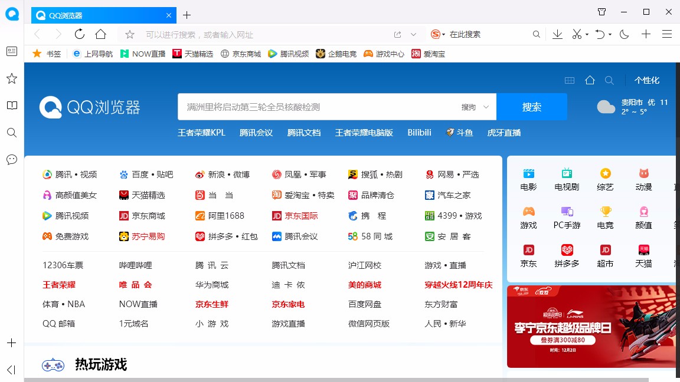Toggle night mode with the moon icon
Viewport: 680px width, 382px height.
pos(624,34)
